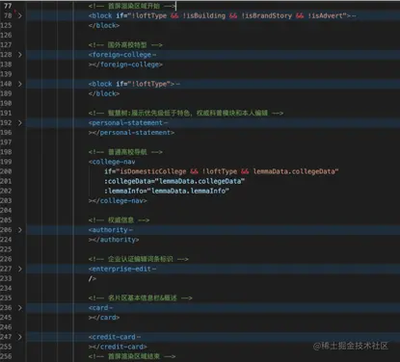Click the </block> tag on line 189
400x362 pixels.
coord(104,93)
